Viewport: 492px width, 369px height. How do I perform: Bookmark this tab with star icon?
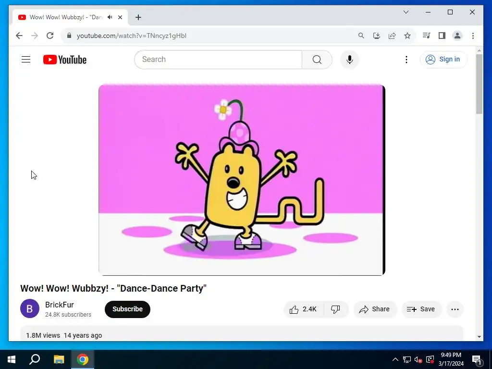[x=407, y=36]
